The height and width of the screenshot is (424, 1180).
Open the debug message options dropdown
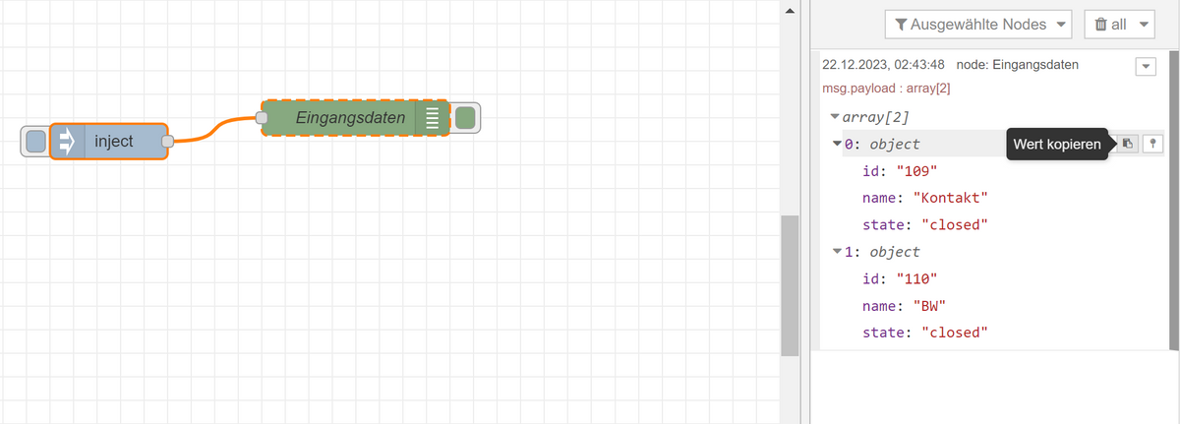(x=1147, y=66)
